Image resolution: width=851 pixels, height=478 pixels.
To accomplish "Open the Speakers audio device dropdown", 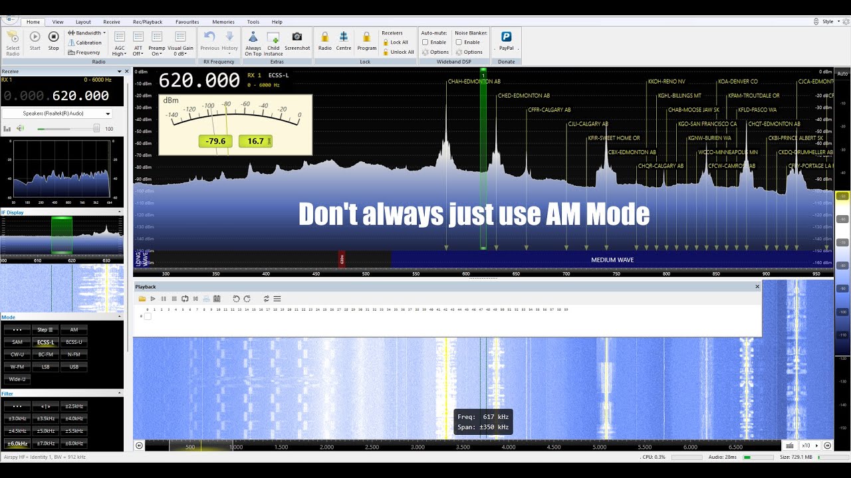I will pos(56,114).
